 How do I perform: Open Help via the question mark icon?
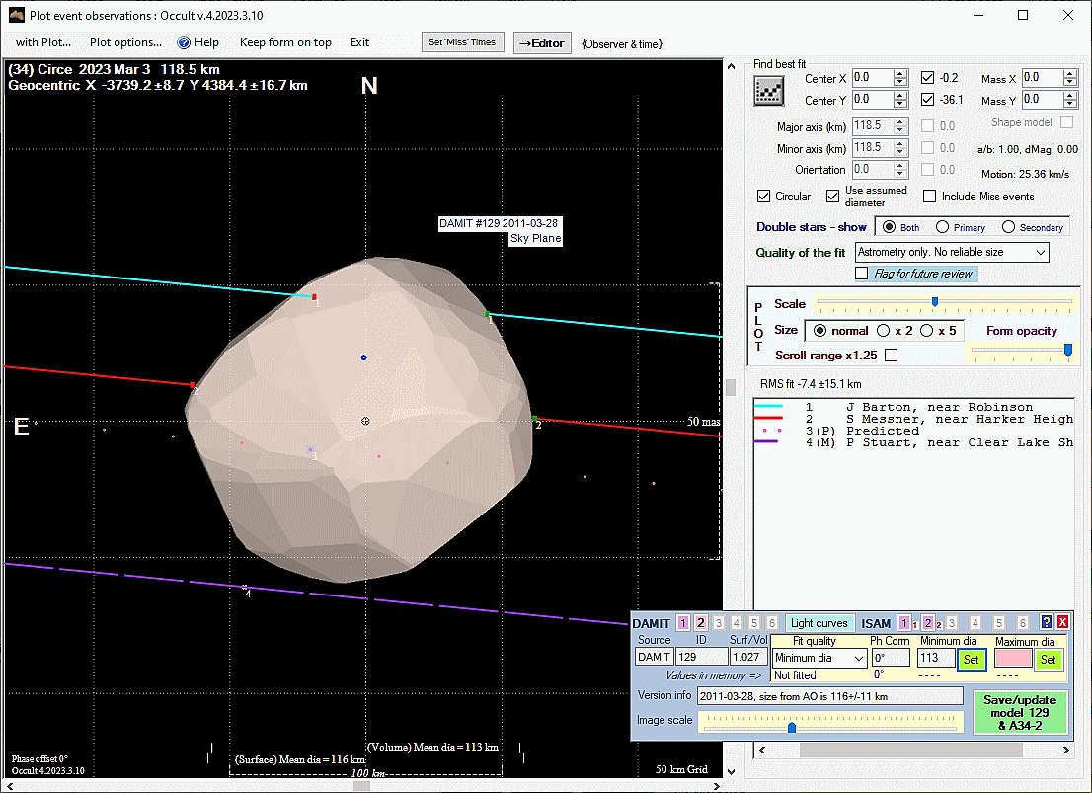(x=184, y=42)
